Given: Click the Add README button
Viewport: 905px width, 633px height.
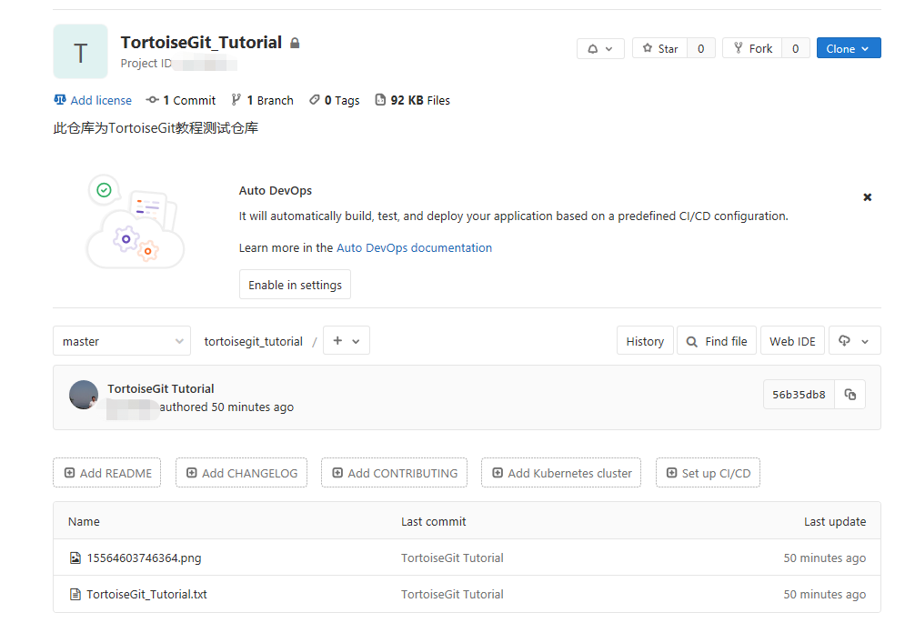Looking at the screenshot, I should (x=106, y=473).
